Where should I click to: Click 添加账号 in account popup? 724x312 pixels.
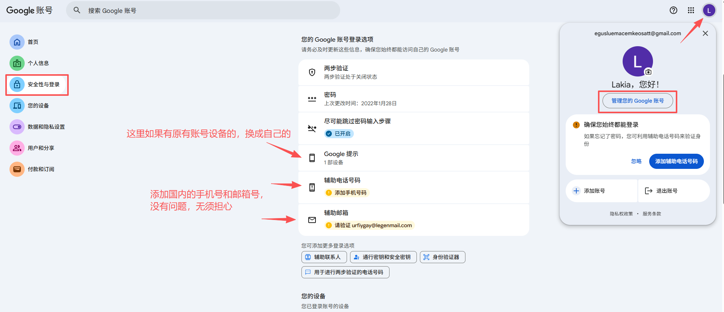click(602, 191)
